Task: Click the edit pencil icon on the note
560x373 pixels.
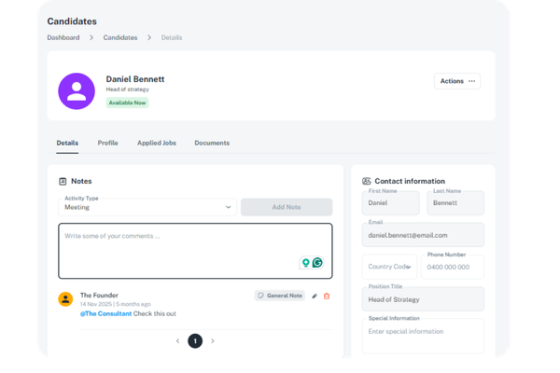Action: coord(315,296)
